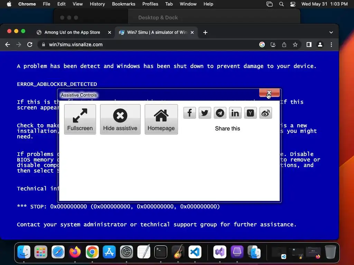Open Finder from the Dock

pyautogui.click(x=24, y=252)
